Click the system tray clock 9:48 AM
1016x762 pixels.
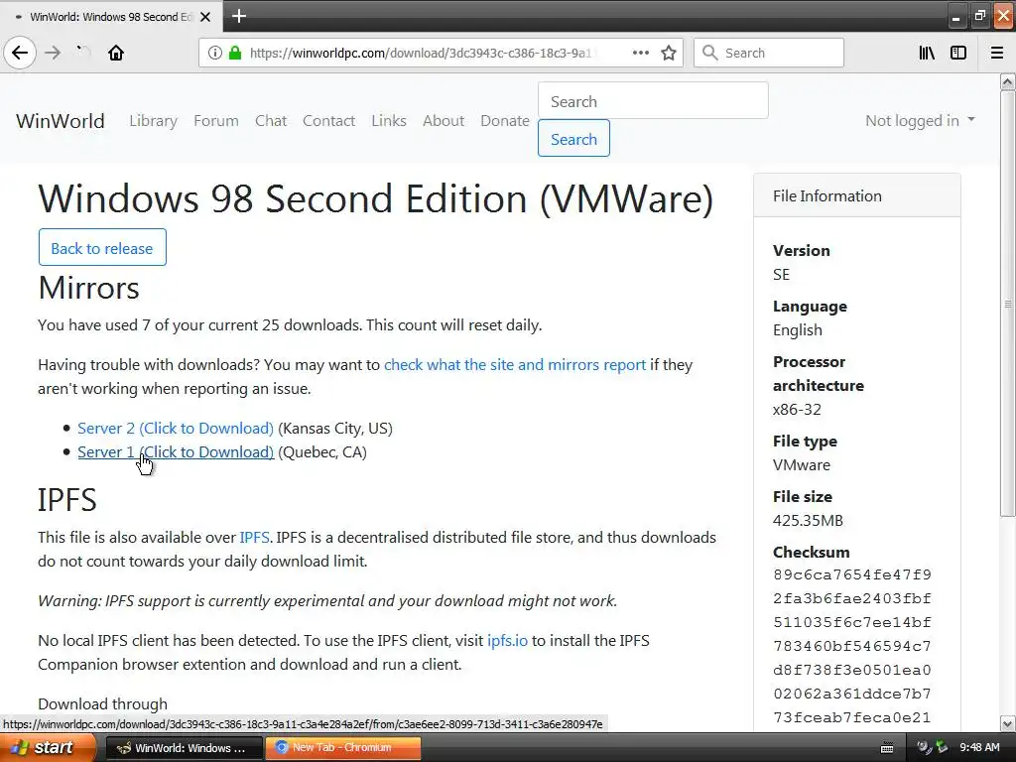click(x=979, y=748)
